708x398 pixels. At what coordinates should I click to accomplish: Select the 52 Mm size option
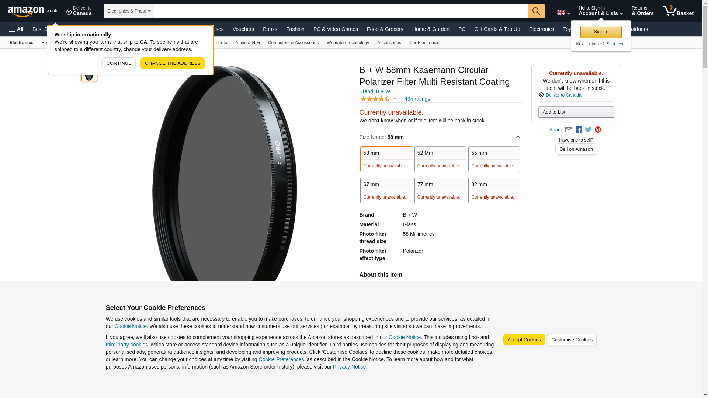click(x=440, y=159)
